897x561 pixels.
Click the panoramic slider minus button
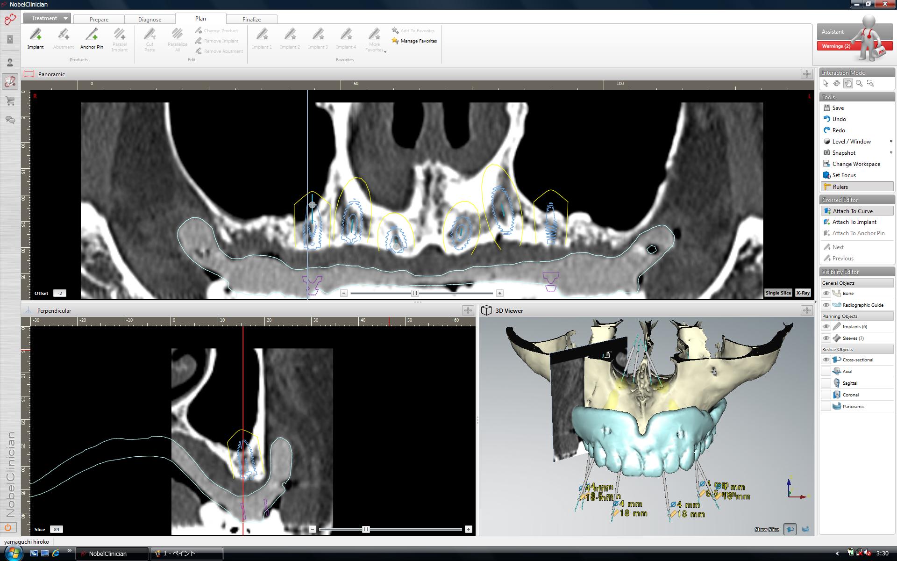point(344,293)
